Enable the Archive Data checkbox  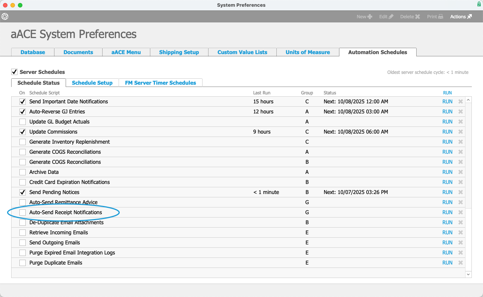(23, 172)
